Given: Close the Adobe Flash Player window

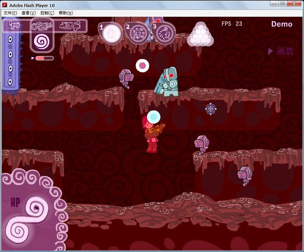Looking at the screenshot, I should (x=294, y=3).
